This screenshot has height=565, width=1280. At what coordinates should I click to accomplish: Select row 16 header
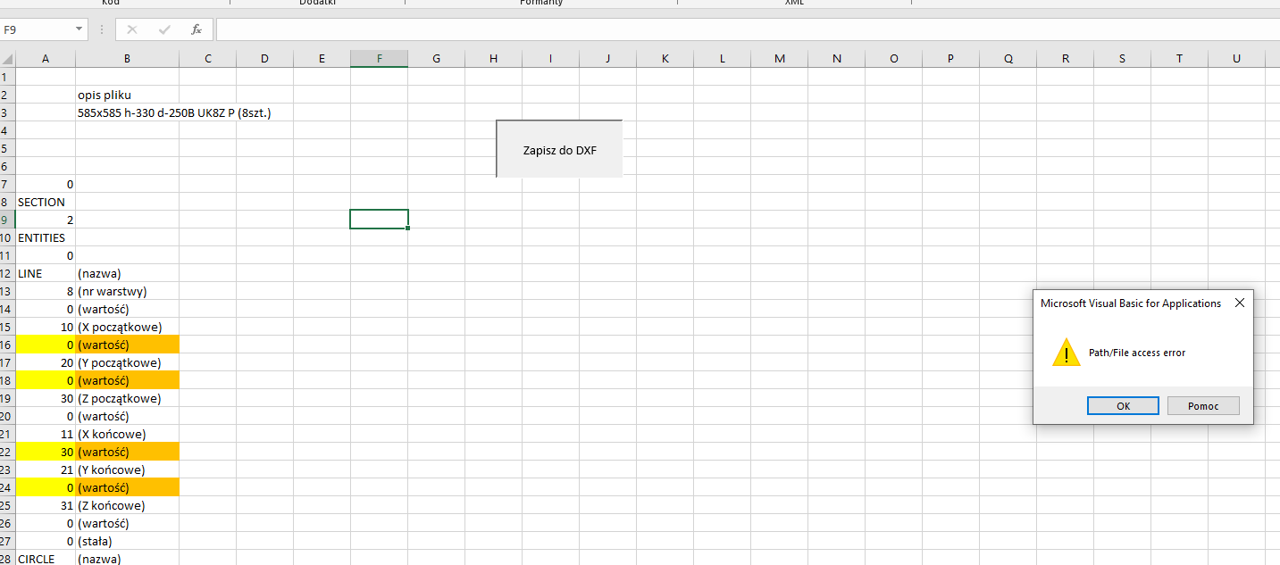pyautogui.click(x=8, y=345)
